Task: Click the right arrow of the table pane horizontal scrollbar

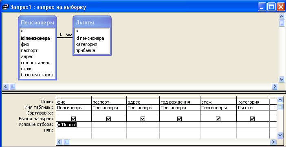Action: pos(275,86)
